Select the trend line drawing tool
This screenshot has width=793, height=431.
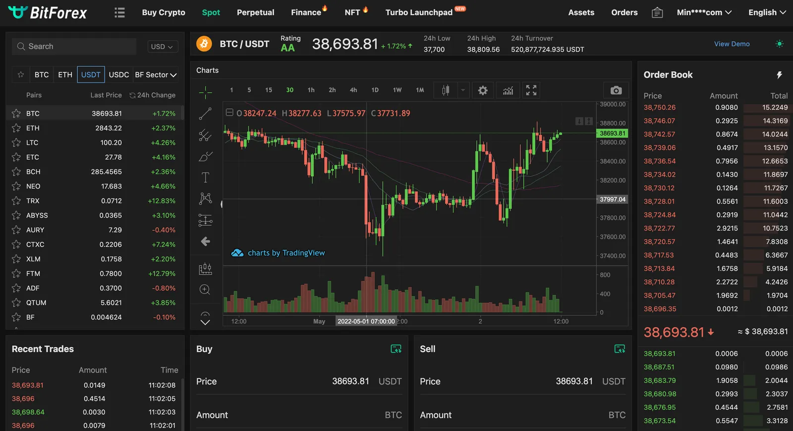205,114
